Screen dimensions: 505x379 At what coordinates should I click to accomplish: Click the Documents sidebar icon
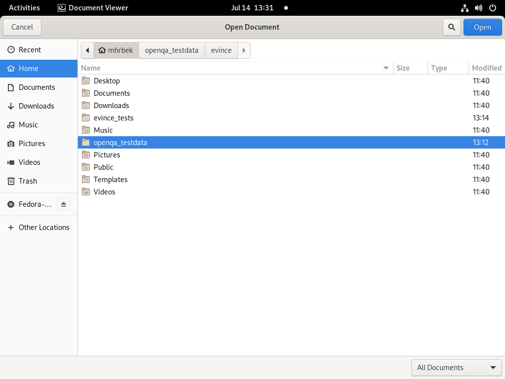click(x=11, y=87)
